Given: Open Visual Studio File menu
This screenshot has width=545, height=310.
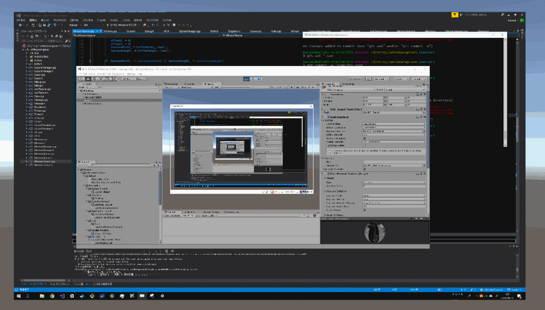Looking at the screenshot, I should coord(21,20).
